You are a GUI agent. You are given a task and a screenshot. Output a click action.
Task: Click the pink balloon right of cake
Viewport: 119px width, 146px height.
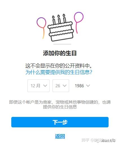click(78, 22)
